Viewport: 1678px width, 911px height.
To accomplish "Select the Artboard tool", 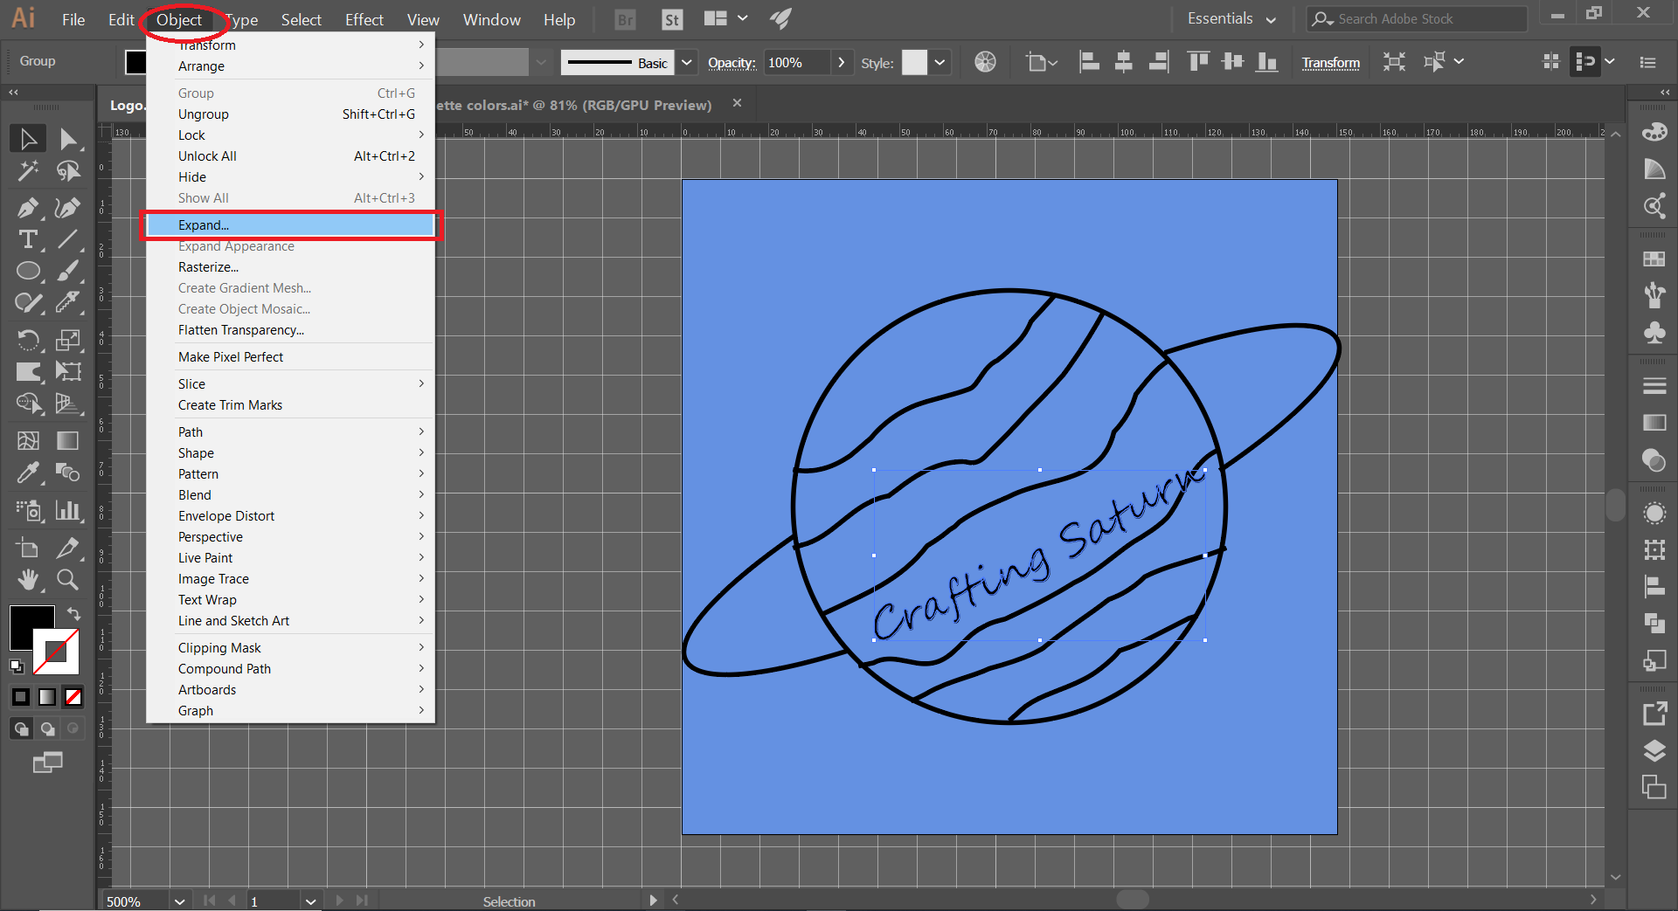I will point(28,548).
